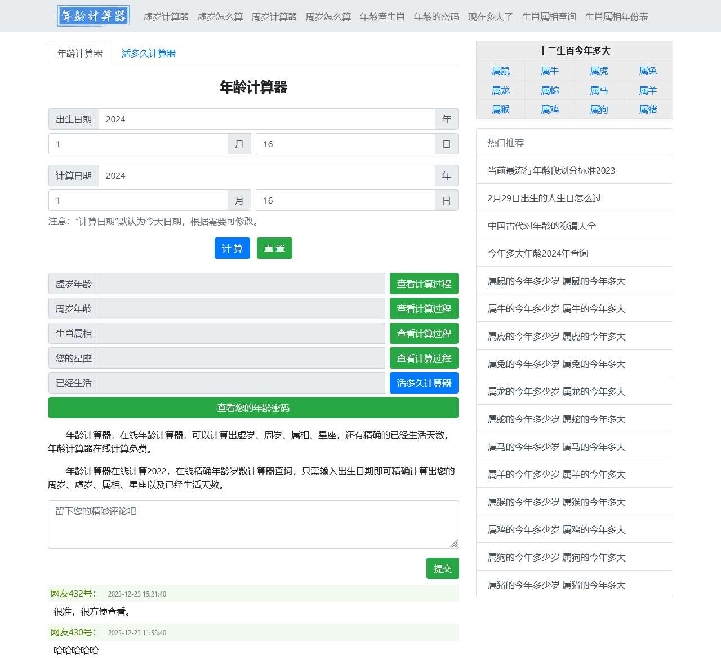Click the 年龄计算器 site logo

point(94,16)
